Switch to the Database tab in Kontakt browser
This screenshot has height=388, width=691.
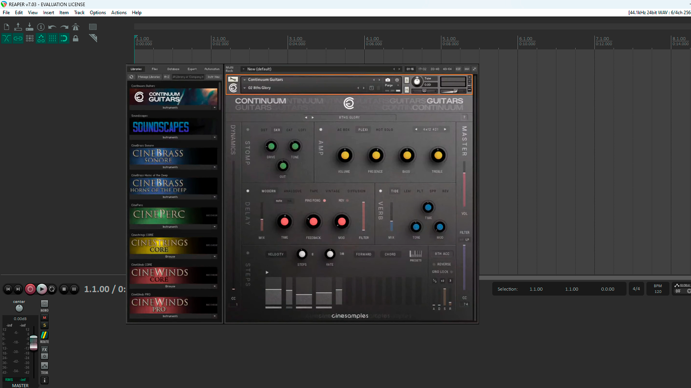[x=174, y=69]
